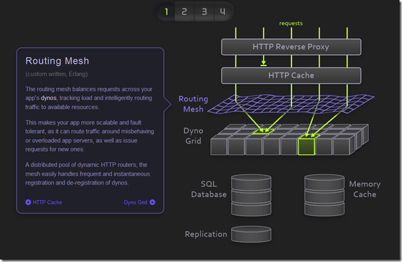This screenshot has height=262, width=402.
Task: Click the green arrow between proxy and cache
Action: pos(264,62)
